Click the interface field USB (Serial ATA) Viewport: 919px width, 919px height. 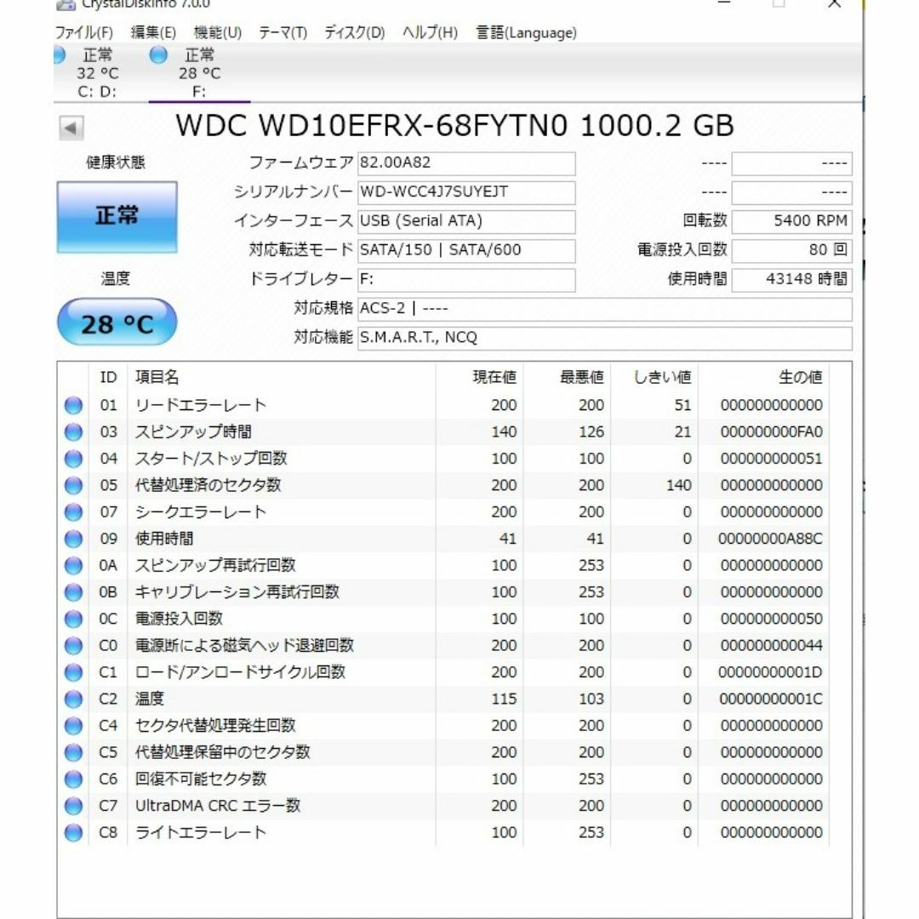(466, 221)
